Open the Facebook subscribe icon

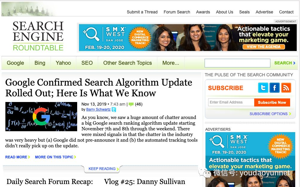coord(275,88)
